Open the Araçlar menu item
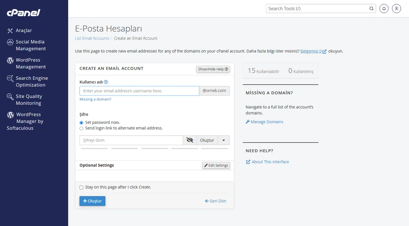The width and height of the screenshot is (409, 226). pyautogui.click(x=24, y=31)
